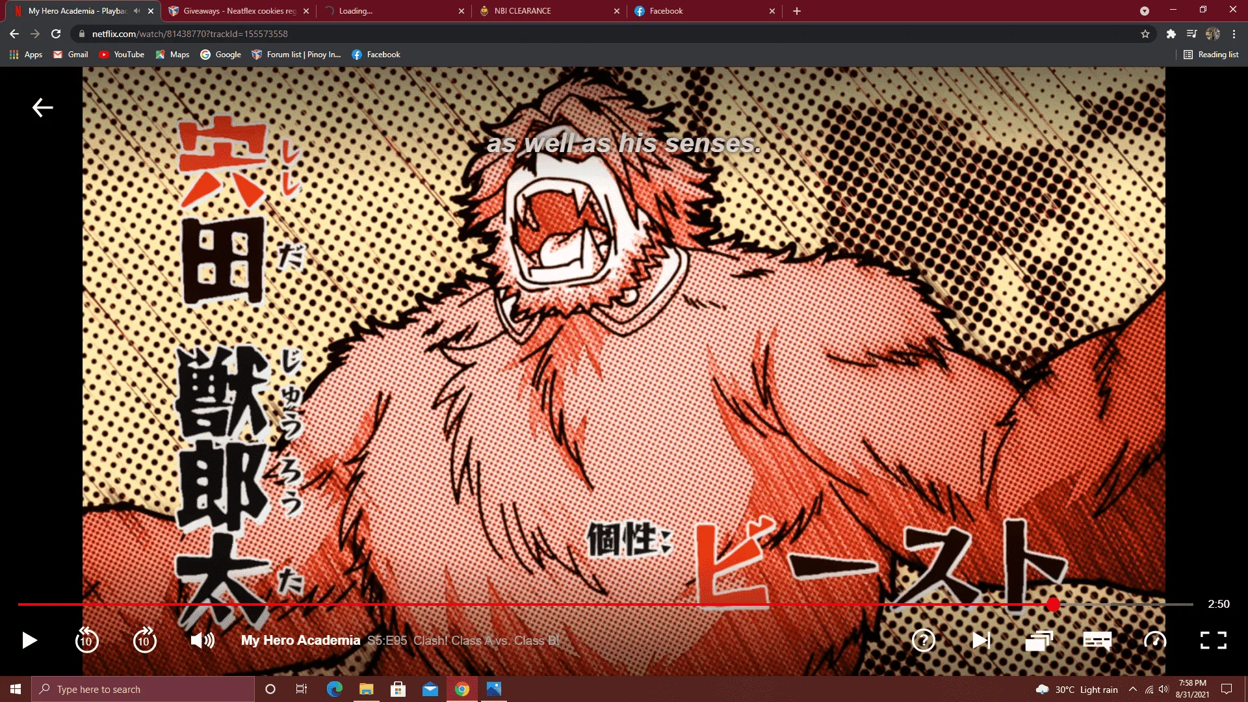Close the Giveaways Neatflex tab

pyautogui.click(x=306, y=11)
